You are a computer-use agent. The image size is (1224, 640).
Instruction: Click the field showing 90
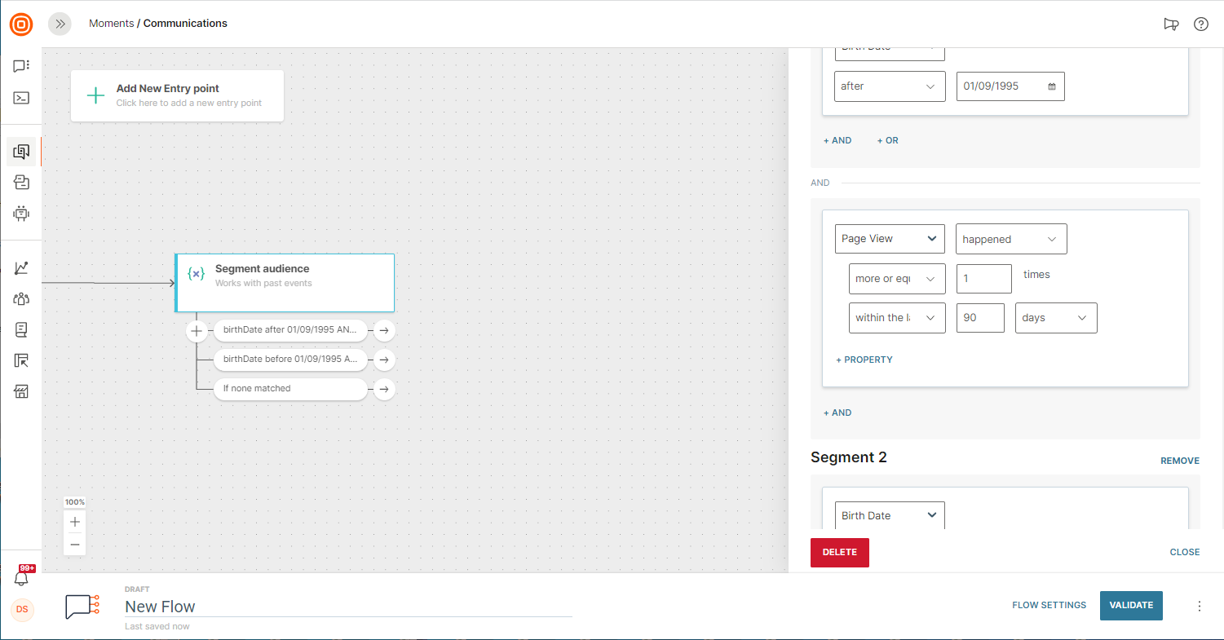(980, 318)
